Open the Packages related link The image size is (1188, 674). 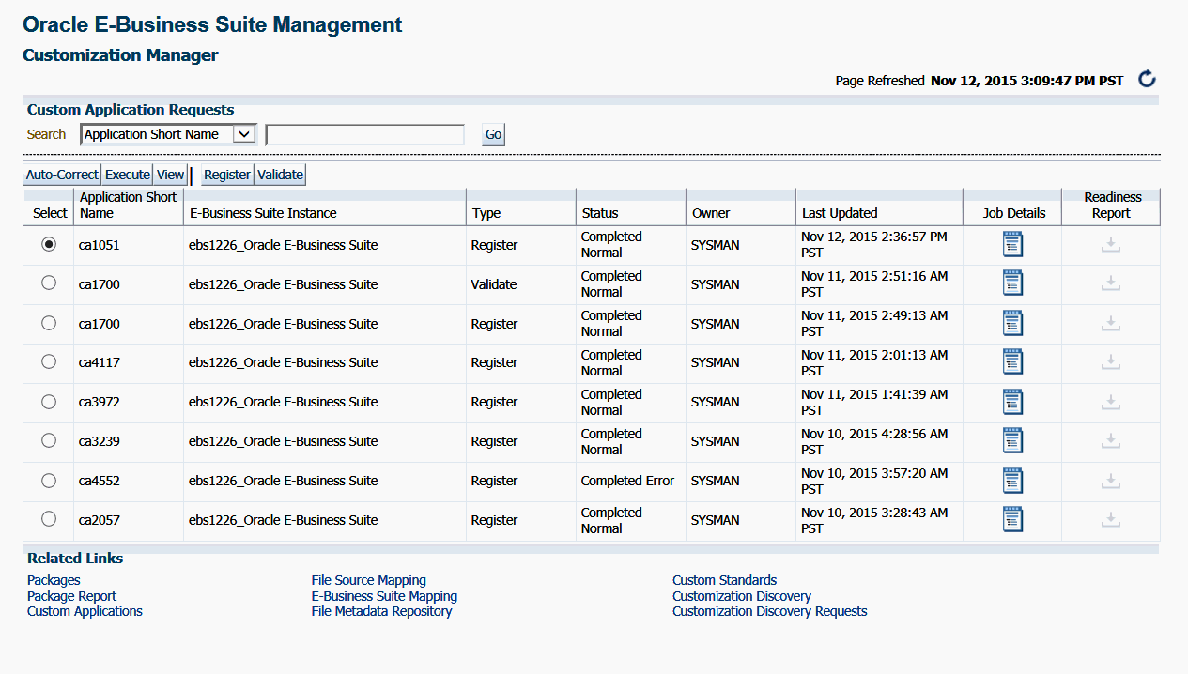[x=54, y=580]
